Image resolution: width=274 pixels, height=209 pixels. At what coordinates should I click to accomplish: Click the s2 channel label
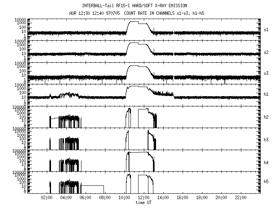tap(266, 52)
